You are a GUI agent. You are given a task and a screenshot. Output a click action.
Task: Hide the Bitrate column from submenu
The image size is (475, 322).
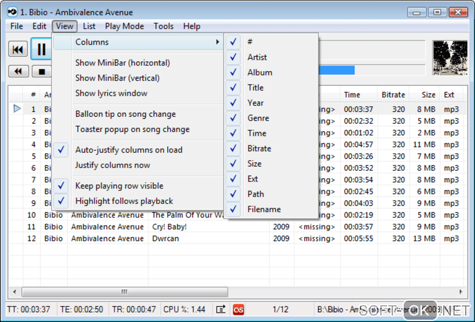pos(271,148)
